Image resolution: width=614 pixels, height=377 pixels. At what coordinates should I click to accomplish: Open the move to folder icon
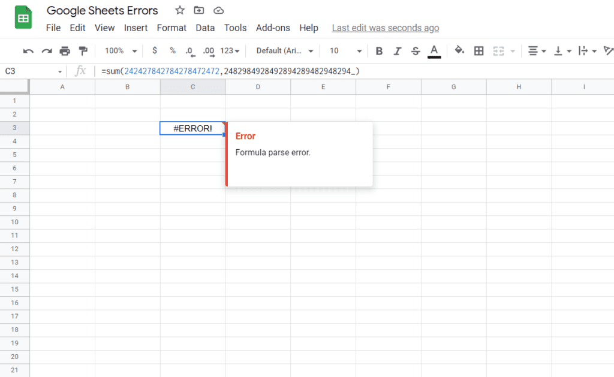pos(199,10)
